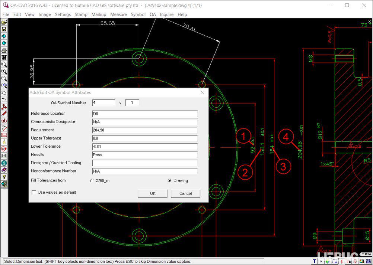Click the blue 'T' icon in the status bar
Screen dimensions: 373x265
pyautogui.click(x=315, y=261)
